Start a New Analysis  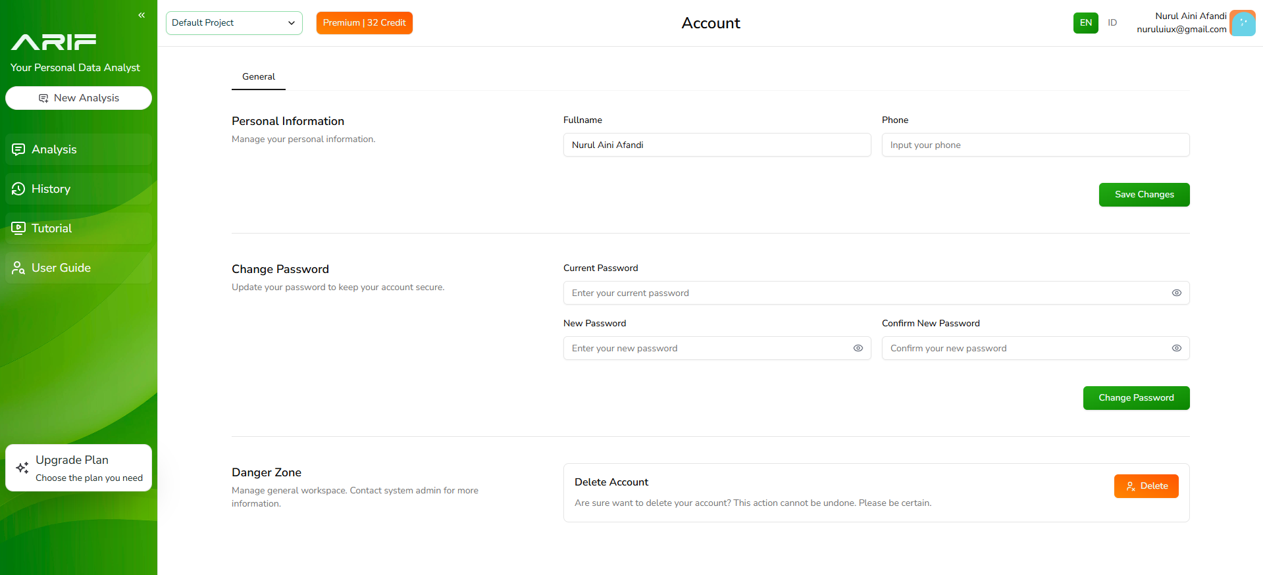pyautogui.click(x=78, y=98)
